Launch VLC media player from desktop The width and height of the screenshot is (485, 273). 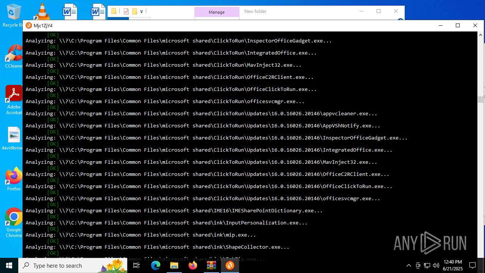pyautogui.click(x=42, y=11)
